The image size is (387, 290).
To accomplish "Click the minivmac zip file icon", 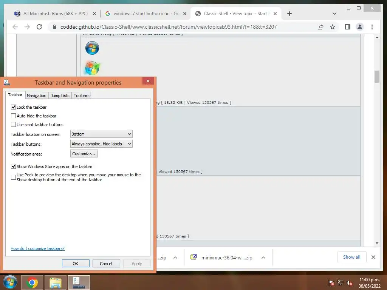I will (x=193, y=257).
